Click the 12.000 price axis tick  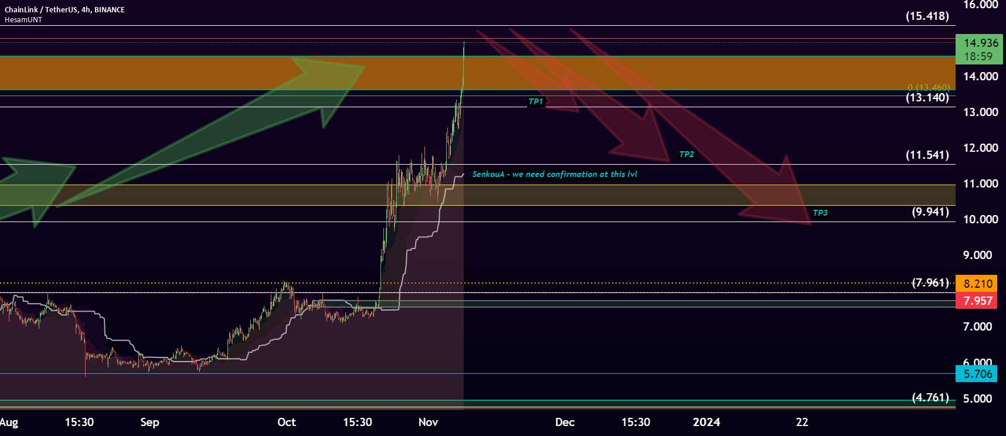point(981,148)
